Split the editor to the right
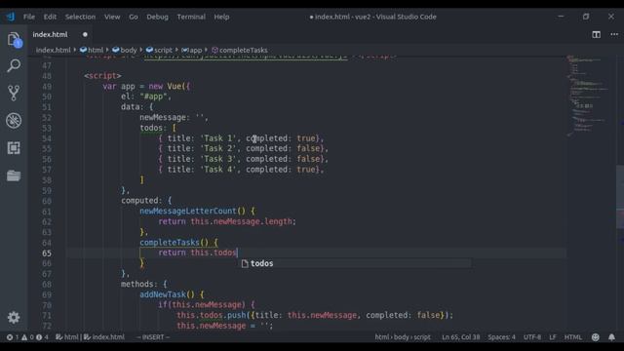 596,35
